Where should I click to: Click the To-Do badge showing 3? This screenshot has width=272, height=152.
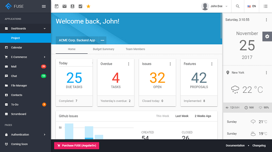(44, 104)
